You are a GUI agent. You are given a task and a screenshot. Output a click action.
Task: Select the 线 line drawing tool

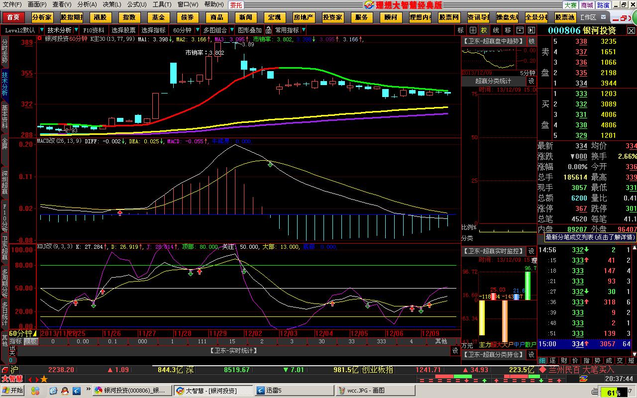(x=496, y=30)
